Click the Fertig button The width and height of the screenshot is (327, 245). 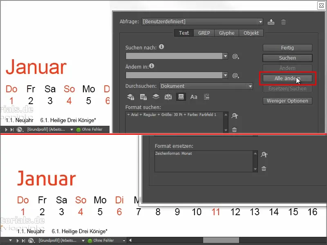[287, 48]
